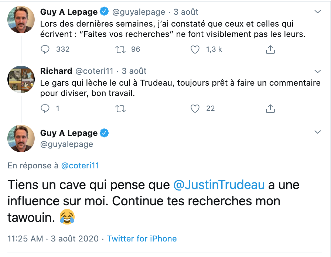
Task: Open the @JustinTrudeau mention link
Action: click(x=219, y=185)
